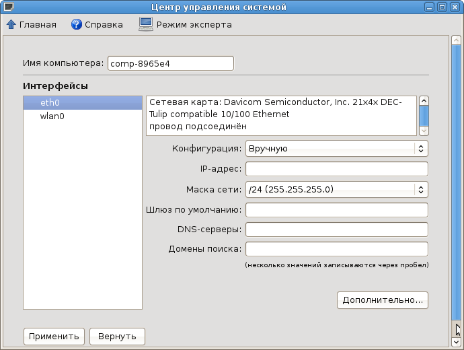Open the Конфигурация dropdown
The width and height of the screenshot is (464, 350).
point(337,148)
